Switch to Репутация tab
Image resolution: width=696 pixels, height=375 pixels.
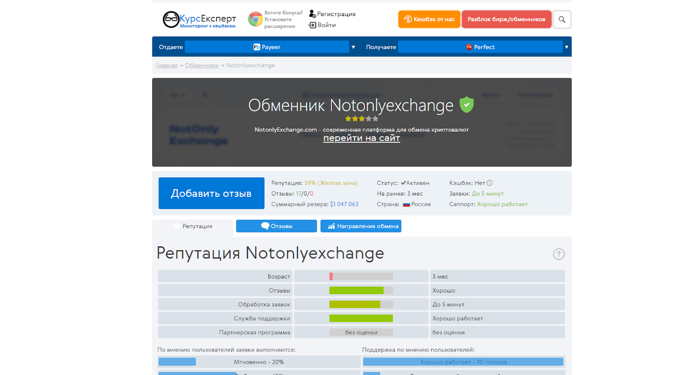(x=193, y=226)
